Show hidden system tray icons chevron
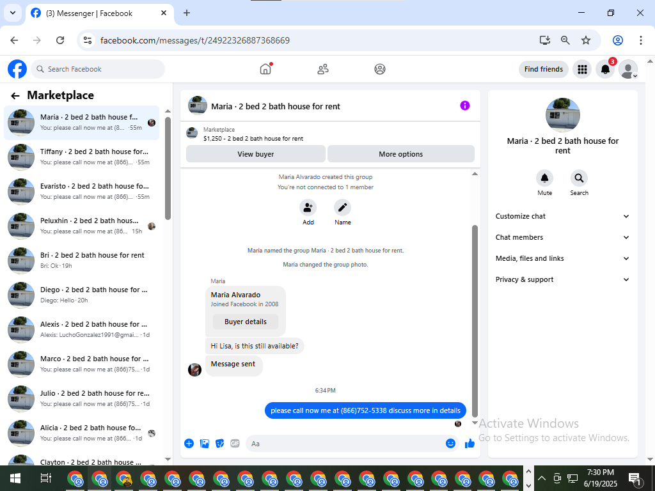The image size is (655, 491). pyautogui.click(x=541, y=478)
